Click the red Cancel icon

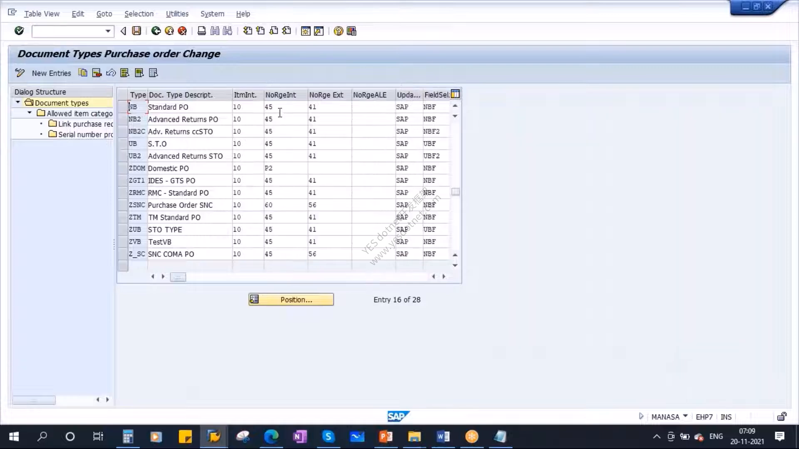point(182,31)
